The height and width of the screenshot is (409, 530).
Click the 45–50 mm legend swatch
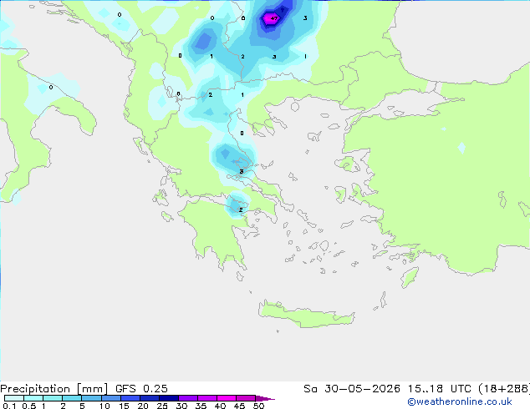pos(246,398)
